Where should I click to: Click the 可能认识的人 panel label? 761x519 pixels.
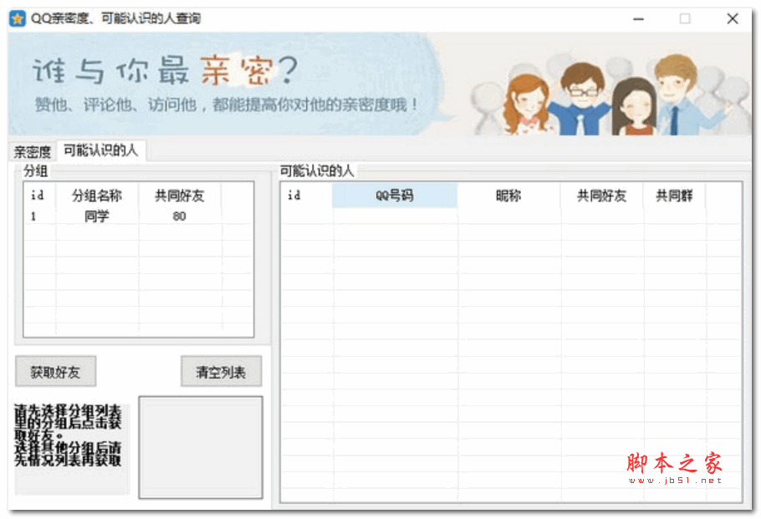pos(316,170)
